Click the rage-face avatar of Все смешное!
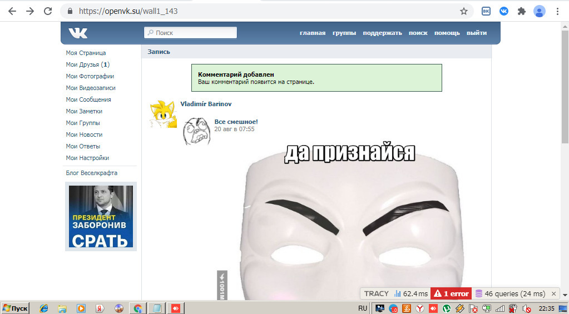 [196, 131]
